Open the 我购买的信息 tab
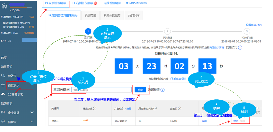This screenshot has width=273, height=132. 112,15
